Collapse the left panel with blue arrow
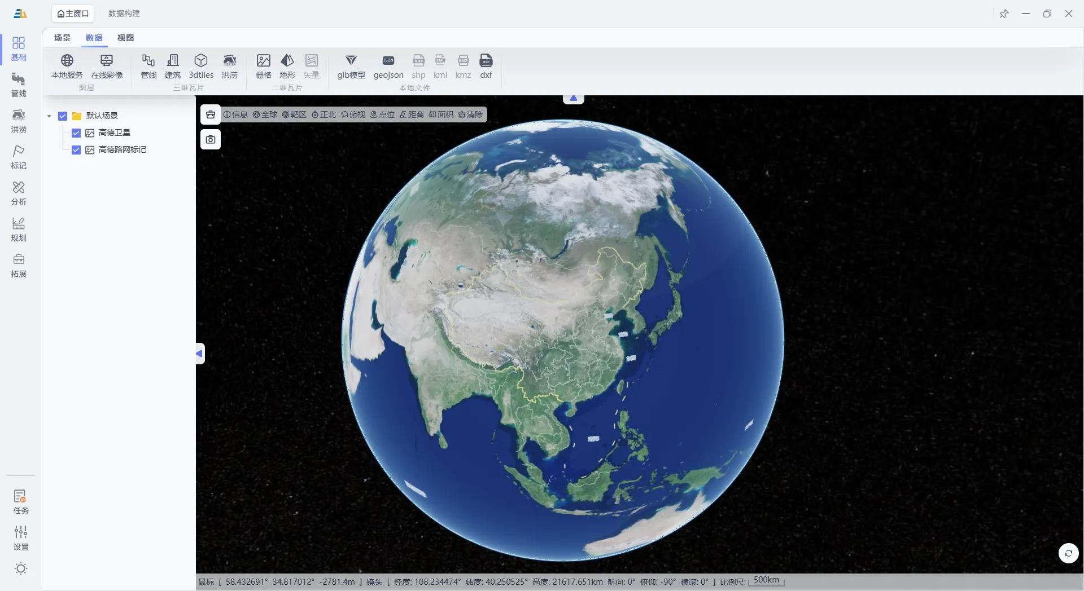This screenshot has height=591, width=1084. pos(199,354)
